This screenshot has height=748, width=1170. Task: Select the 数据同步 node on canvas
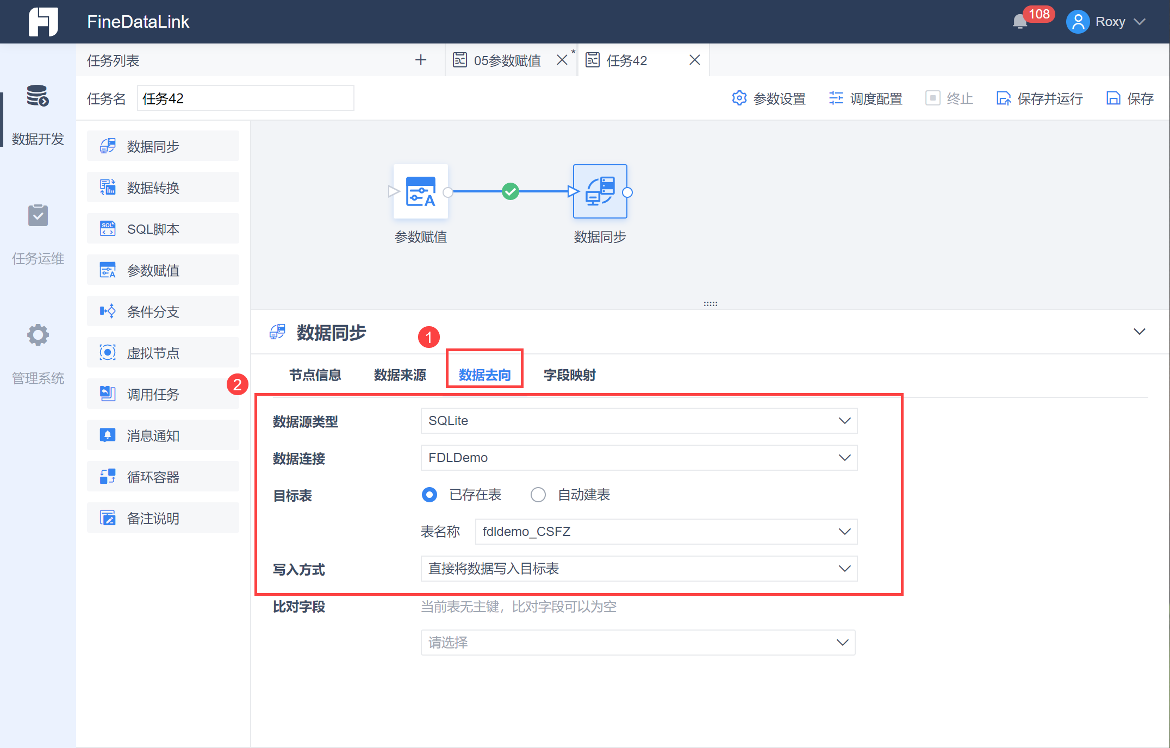(x=600, y=192)
